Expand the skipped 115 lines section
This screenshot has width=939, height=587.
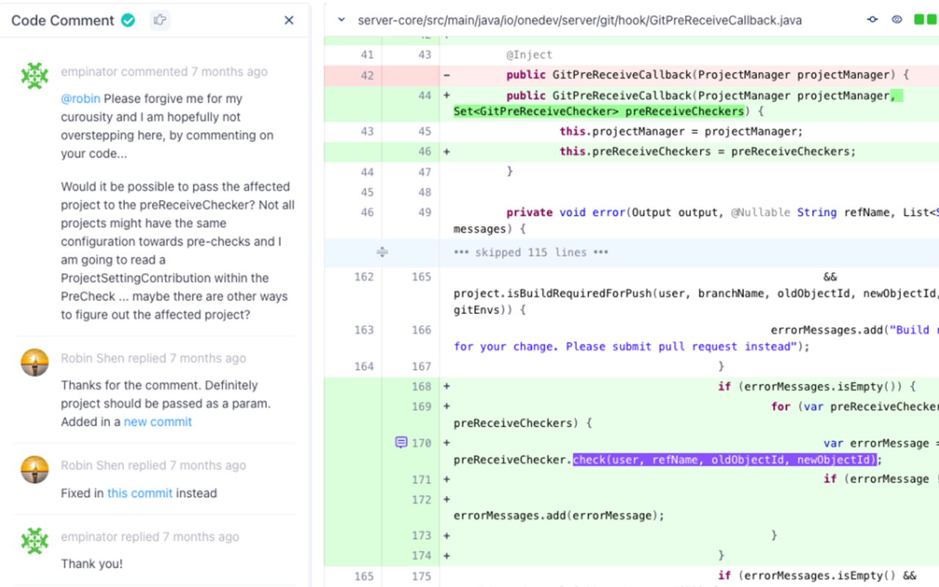(382, 252)
